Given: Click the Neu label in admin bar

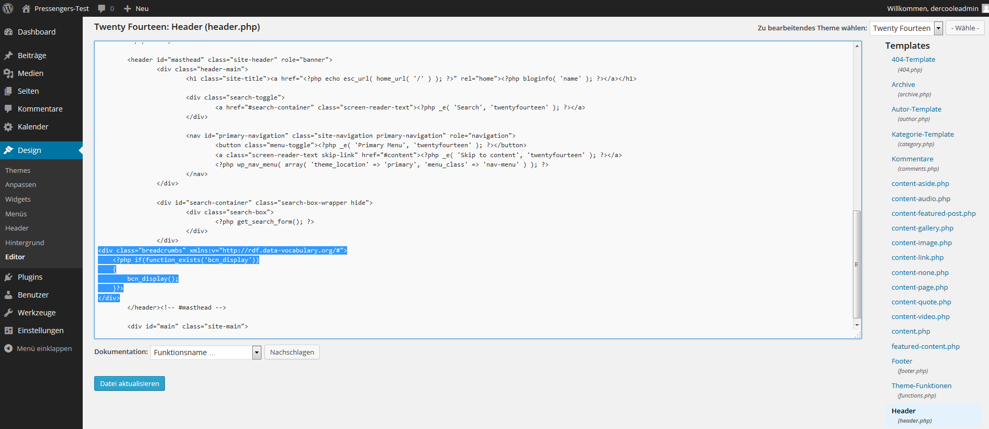Looking at the screenshot, I should click(x=142, y=9).
